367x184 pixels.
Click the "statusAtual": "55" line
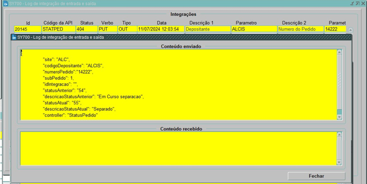point(62,103)
